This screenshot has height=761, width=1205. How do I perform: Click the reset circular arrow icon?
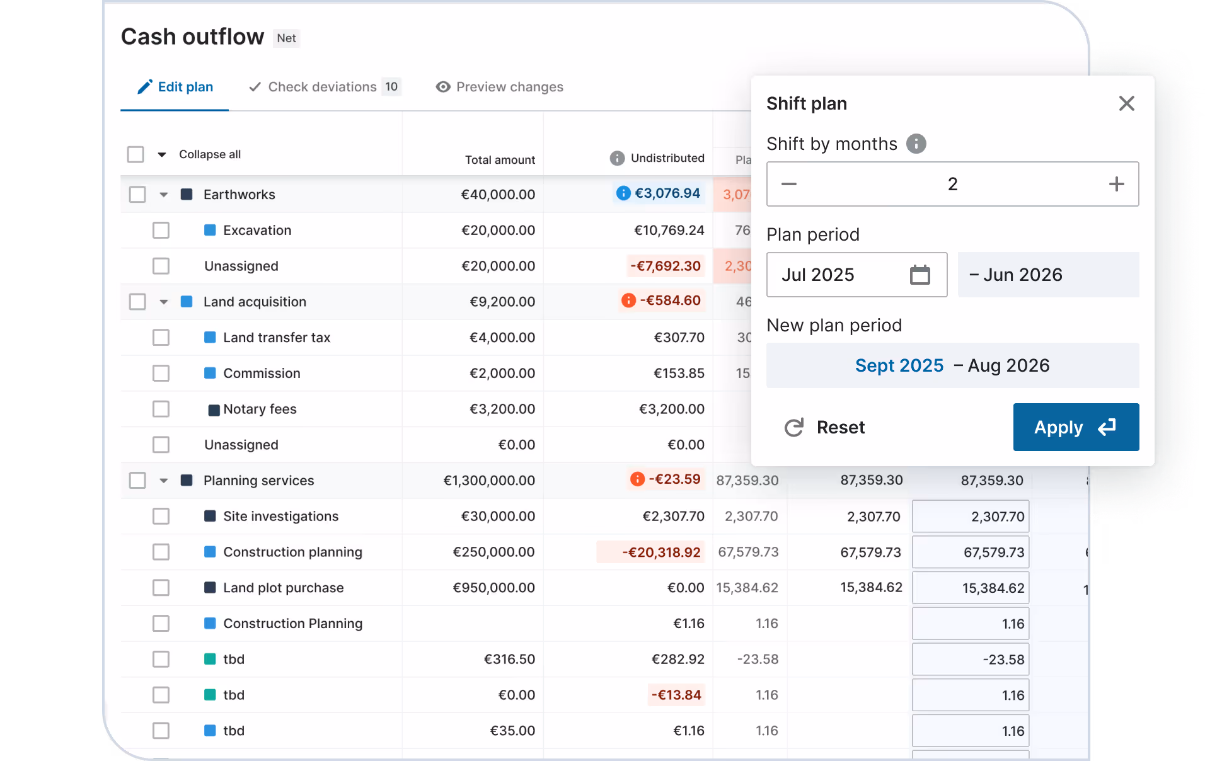[x=794, y=427]
